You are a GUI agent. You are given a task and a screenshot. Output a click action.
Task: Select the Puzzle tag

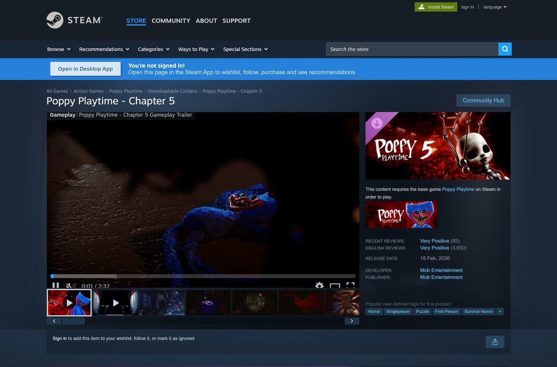coord(422,311)
